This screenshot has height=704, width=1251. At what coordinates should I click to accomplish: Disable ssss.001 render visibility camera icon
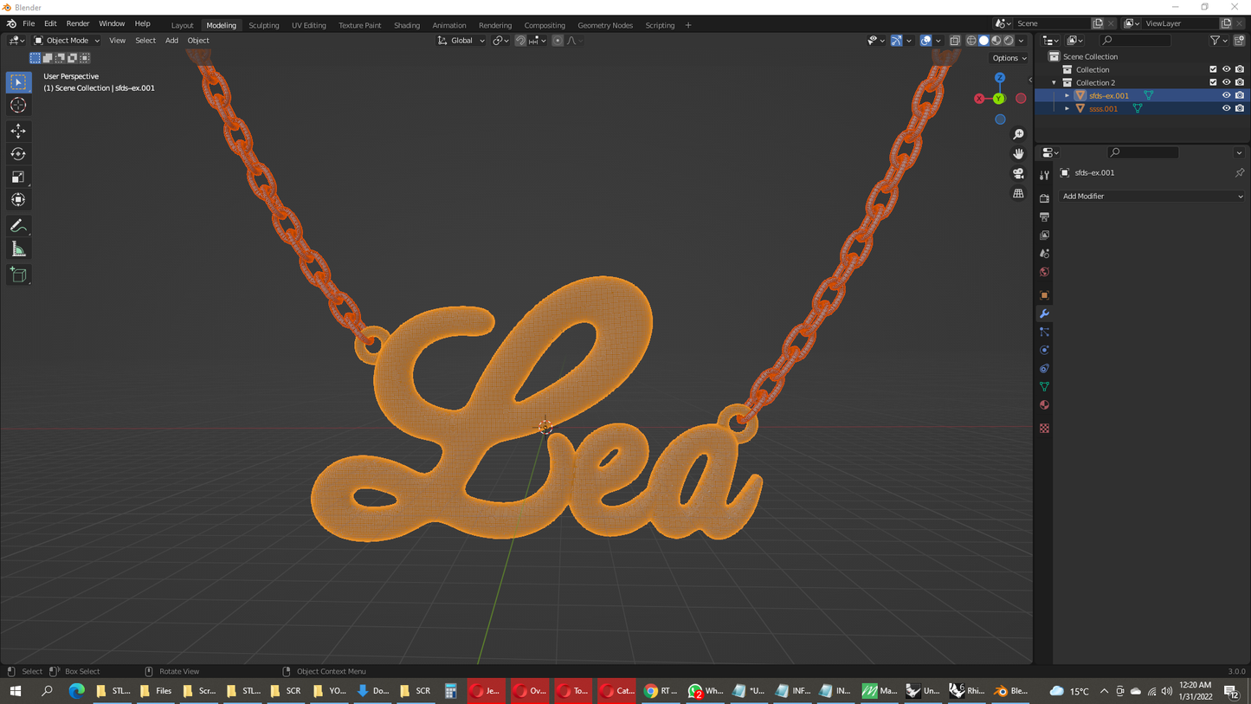coord(1240,108)
